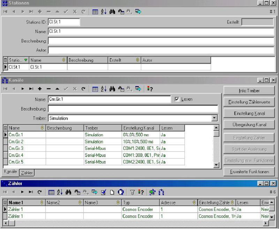This screenshot has height=229, width=279.
Task: Go to last record in Kanäle toolbar
Action: [x=31, y=89]
